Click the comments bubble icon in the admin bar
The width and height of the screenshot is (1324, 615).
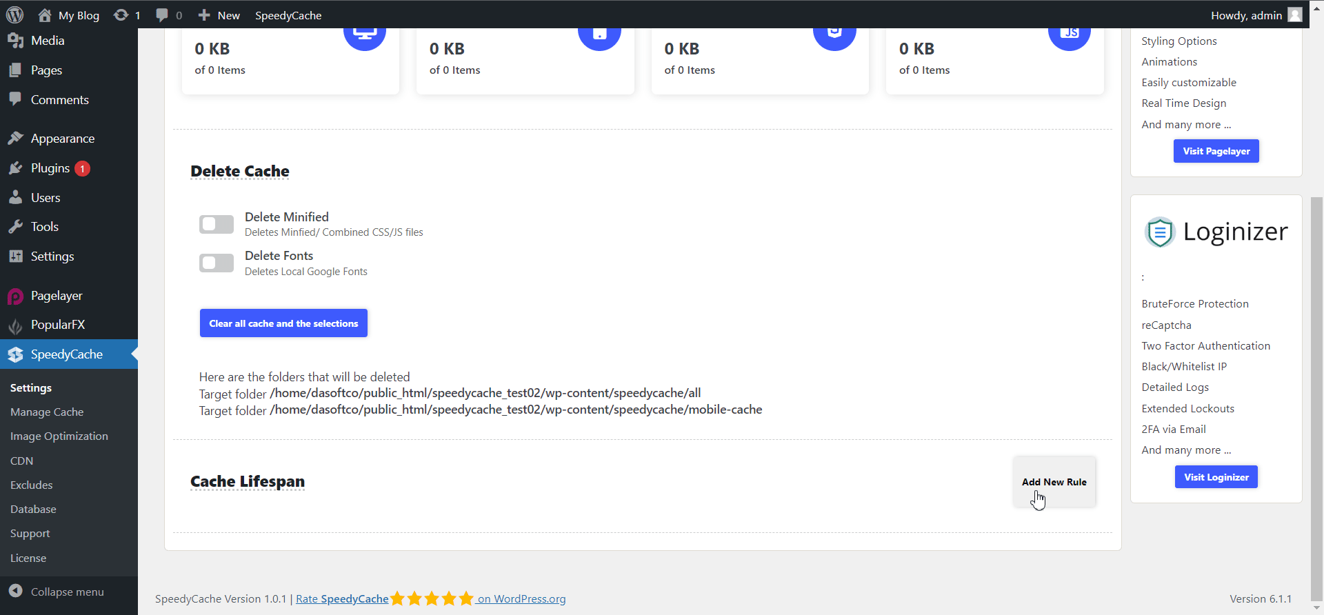click(x=162, y=15)
